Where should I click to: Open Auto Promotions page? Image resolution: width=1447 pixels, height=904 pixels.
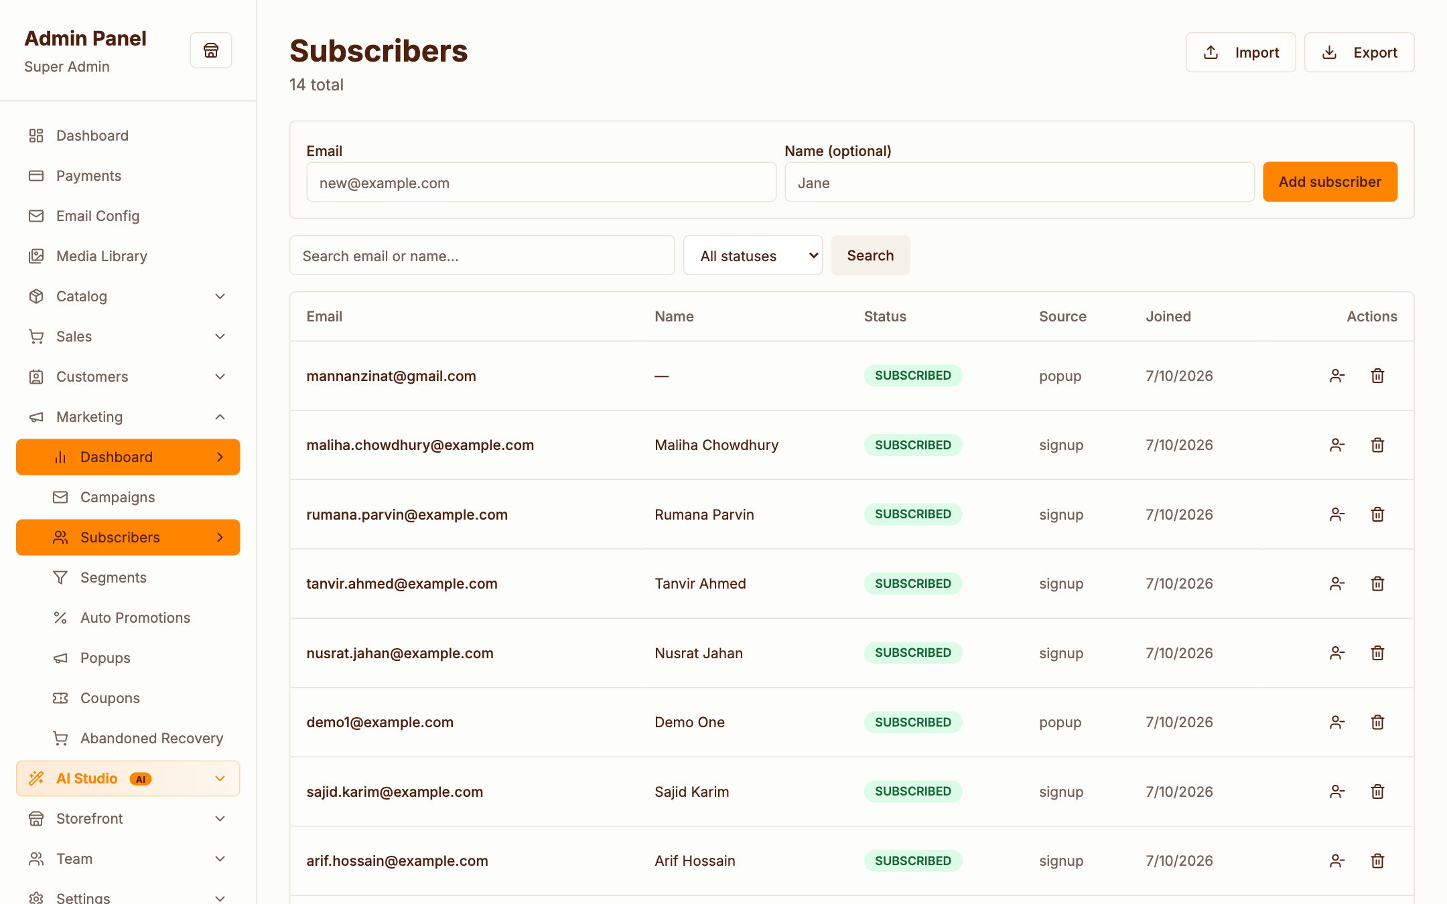click(x=128, y=617)
